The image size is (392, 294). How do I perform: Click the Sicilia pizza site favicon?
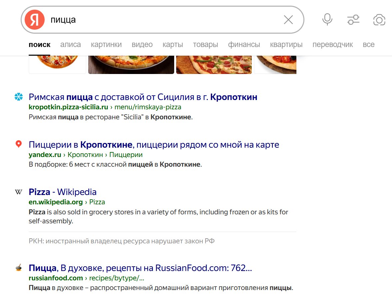[19, 97]
